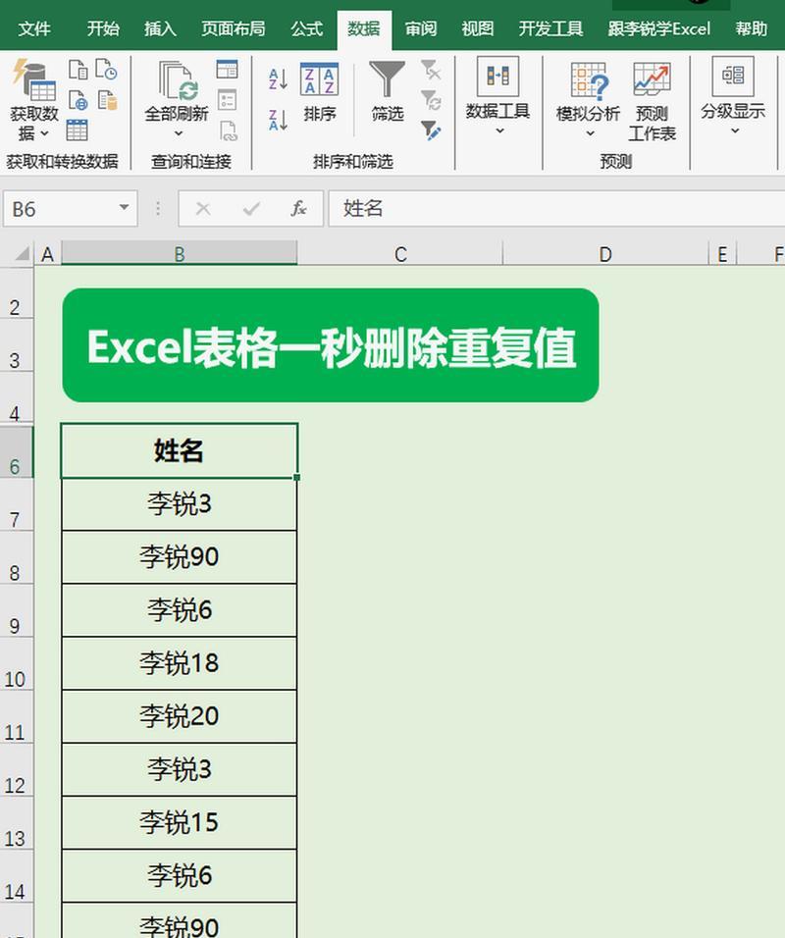
Task: Click the From Table/Range icon
Action: coord(77,130)
